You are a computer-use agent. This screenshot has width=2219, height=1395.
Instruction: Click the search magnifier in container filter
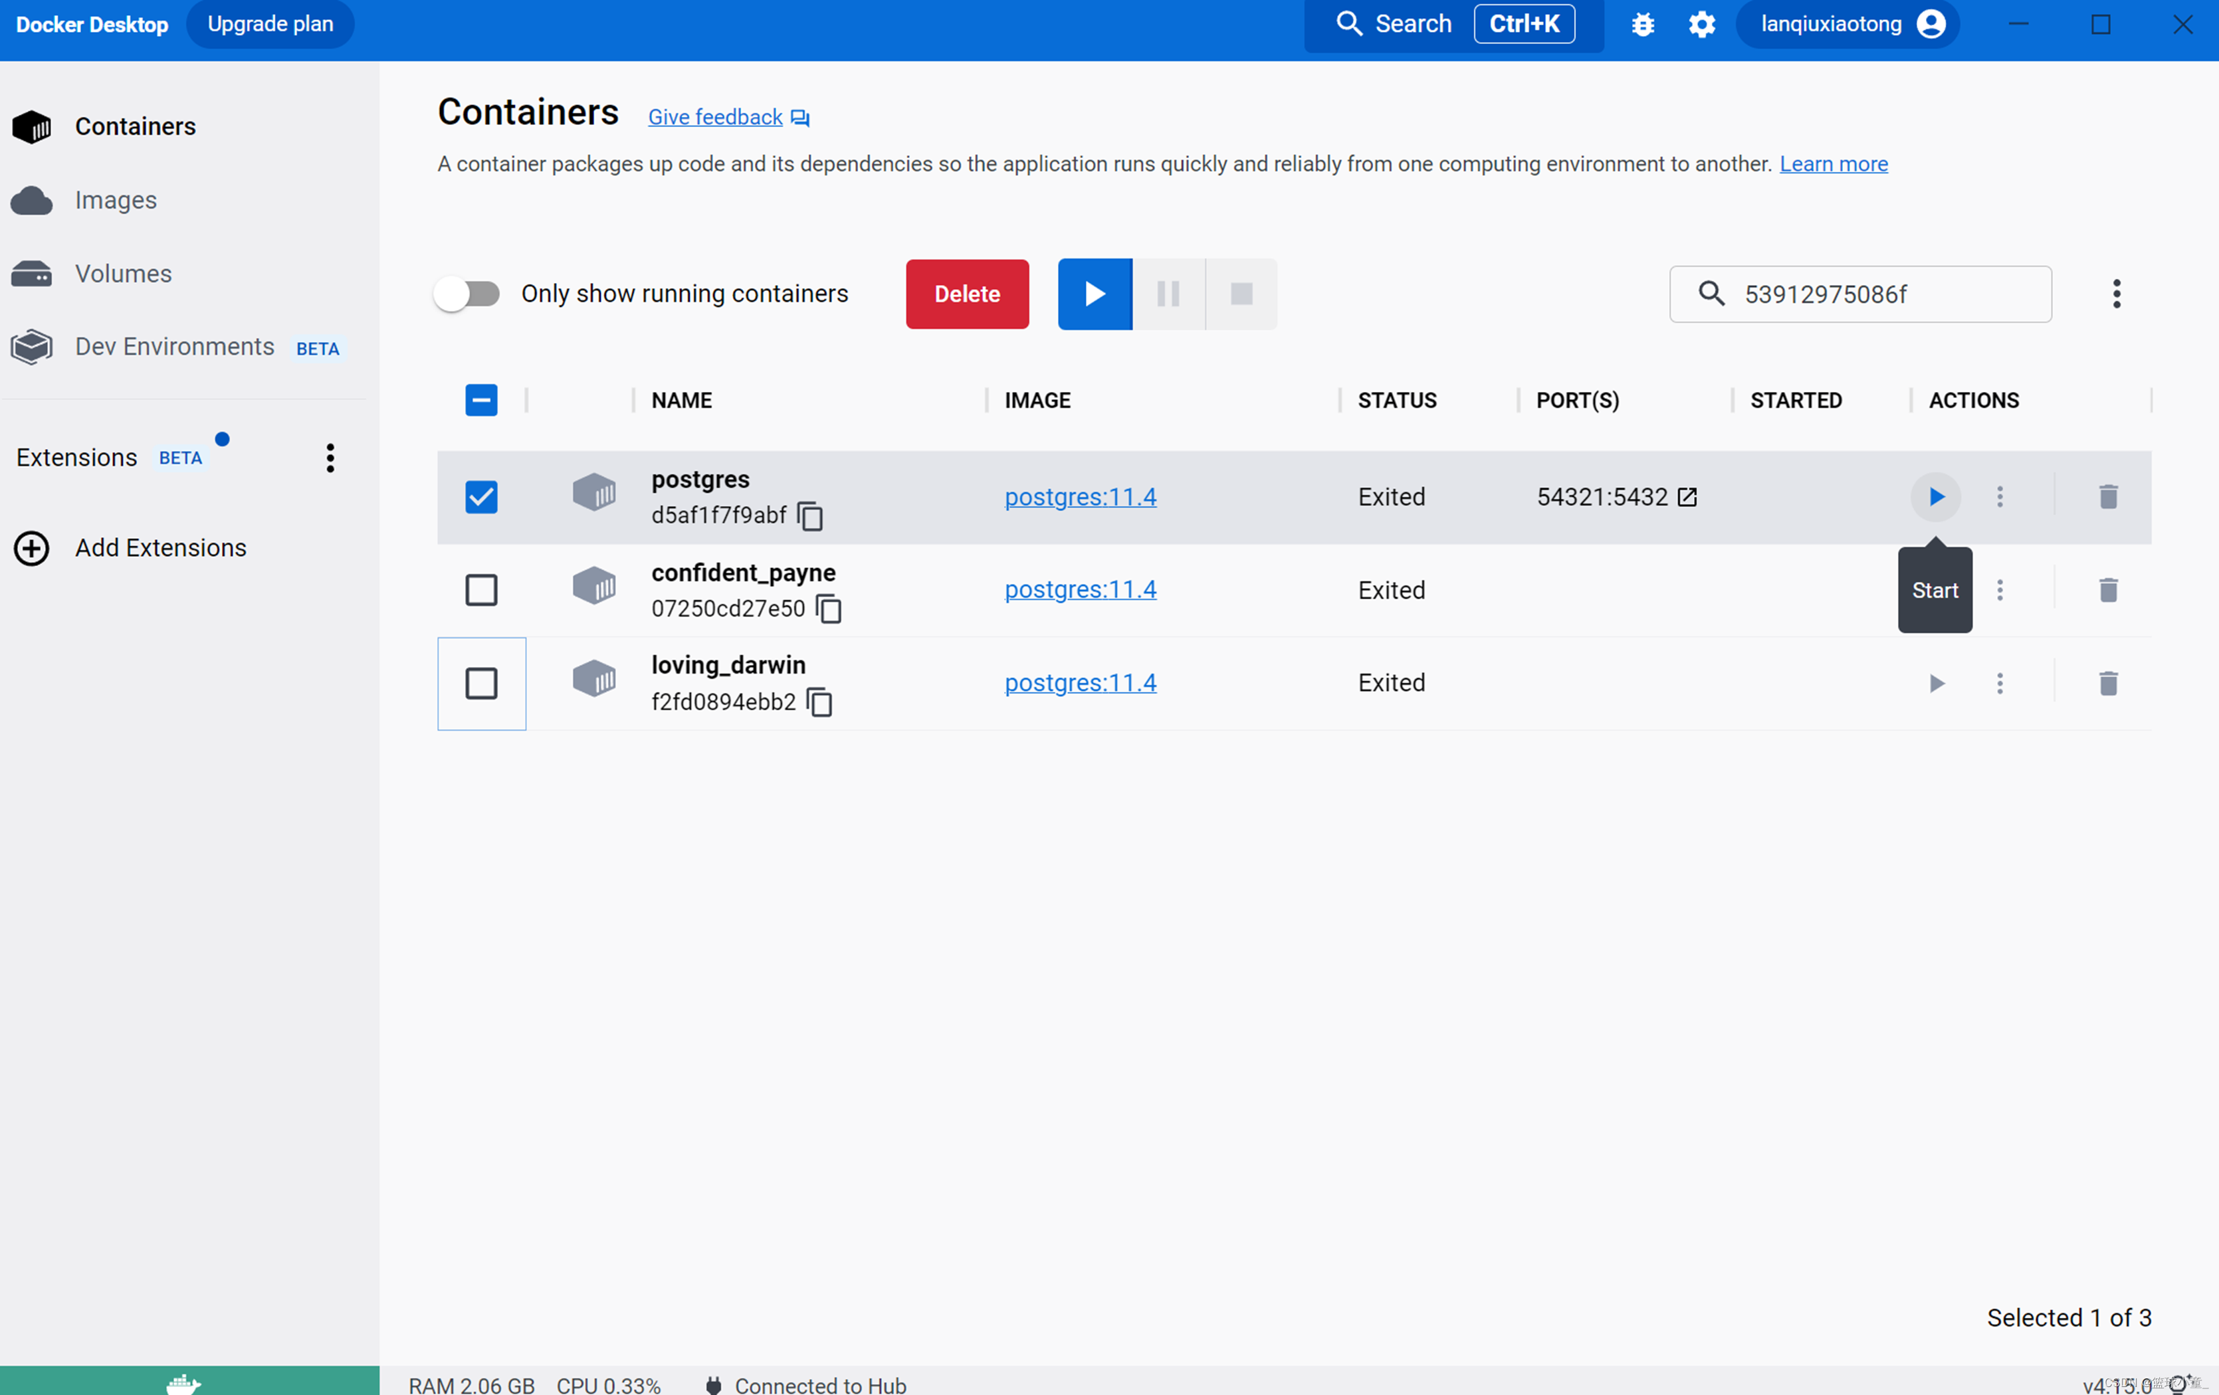click(x=1711, y=294)
